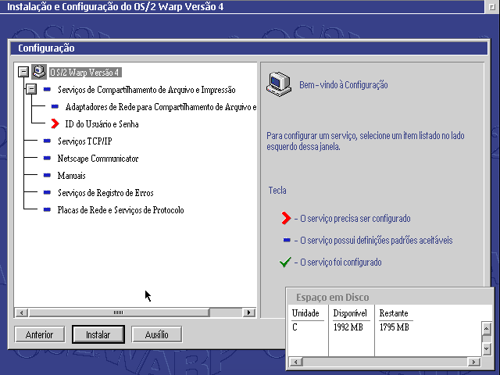Open help with the Auxílio button
The height and width of the screenshot is (375, 500).
[x=156, y=334]
